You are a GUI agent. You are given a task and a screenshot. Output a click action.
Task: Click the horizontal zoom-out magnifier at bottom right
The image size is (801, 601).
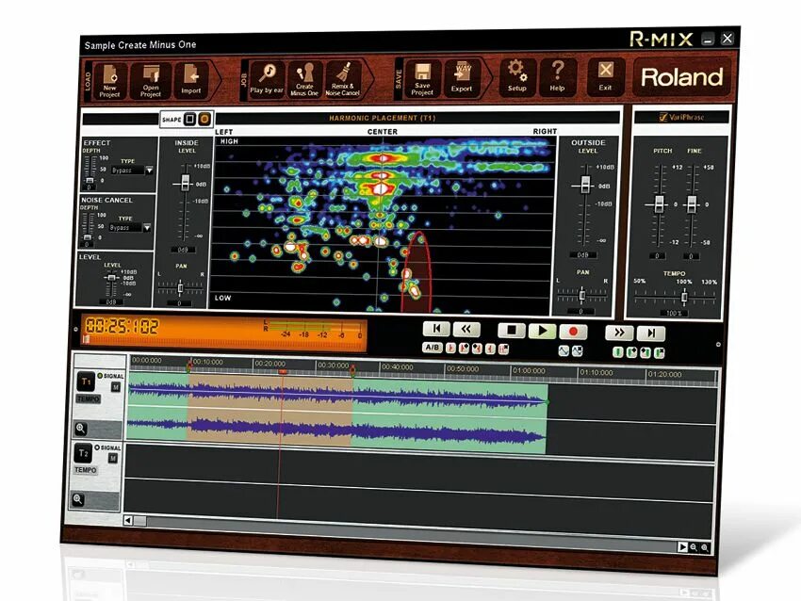694,547
